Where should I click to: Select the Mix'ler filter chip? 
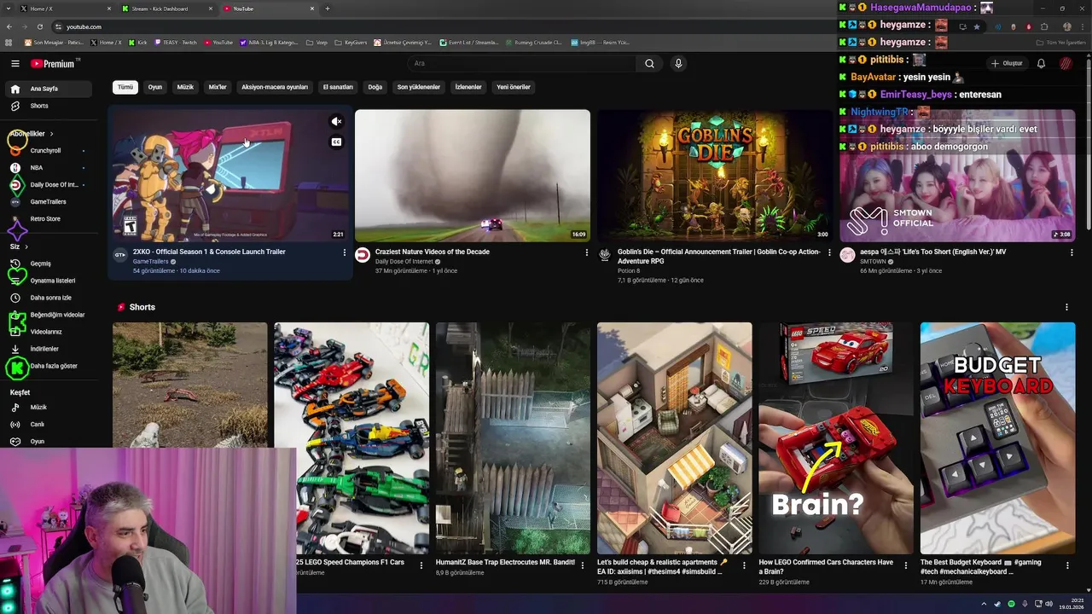pos(218,87)
